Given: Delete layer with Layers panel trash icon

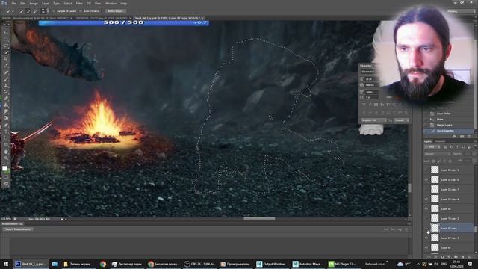Looking at the screenshot, I should [x=470, y=257].
